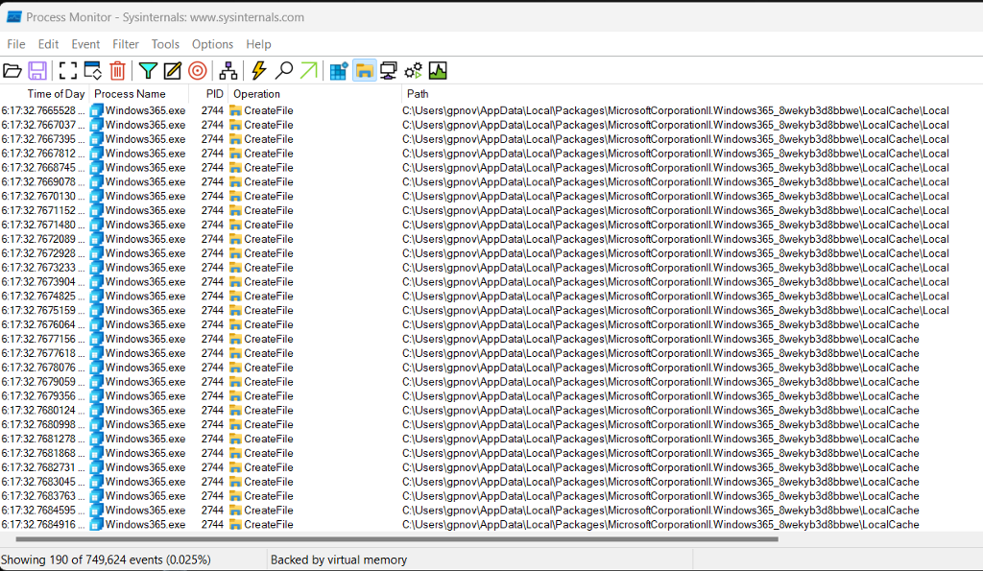Screen dimensions: 983x571
Task: Click the Open file toolbar icon
Action: coord(12,70)
